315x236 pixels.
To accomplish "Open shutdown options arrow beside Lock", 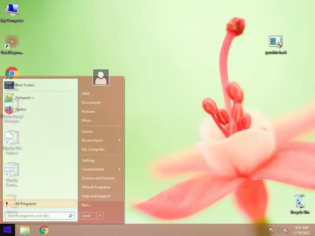I will [100, 216].
